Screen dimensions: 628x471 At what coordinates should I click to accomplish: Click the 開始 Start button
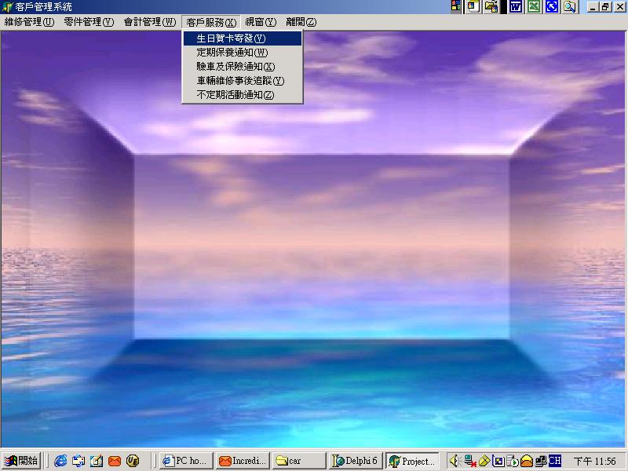tap(21, 461)
